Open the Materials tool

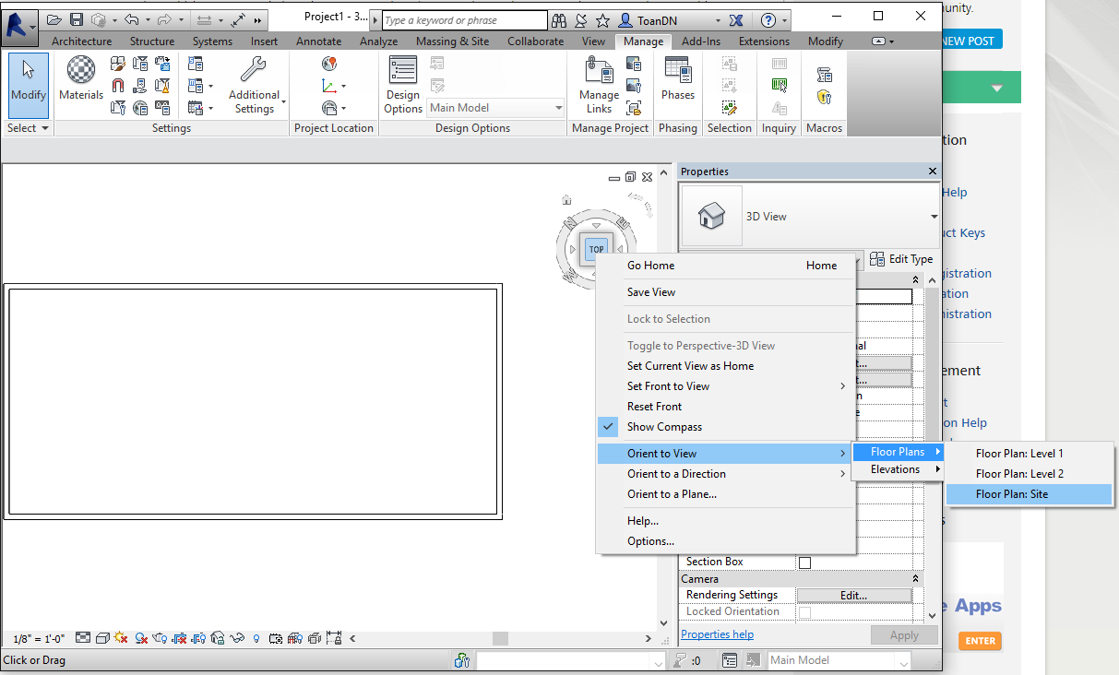[81, 78]
